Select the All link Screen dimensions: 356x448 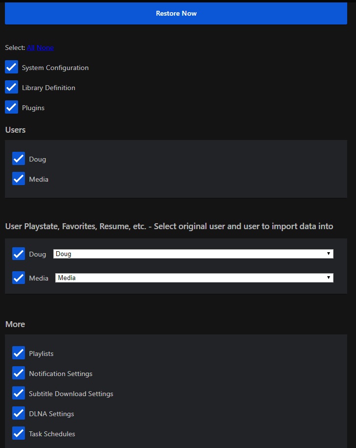click(x=31, y=47)
